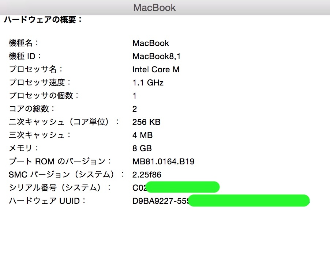Select the MB81.0164.B19 value

pos(163,161)
